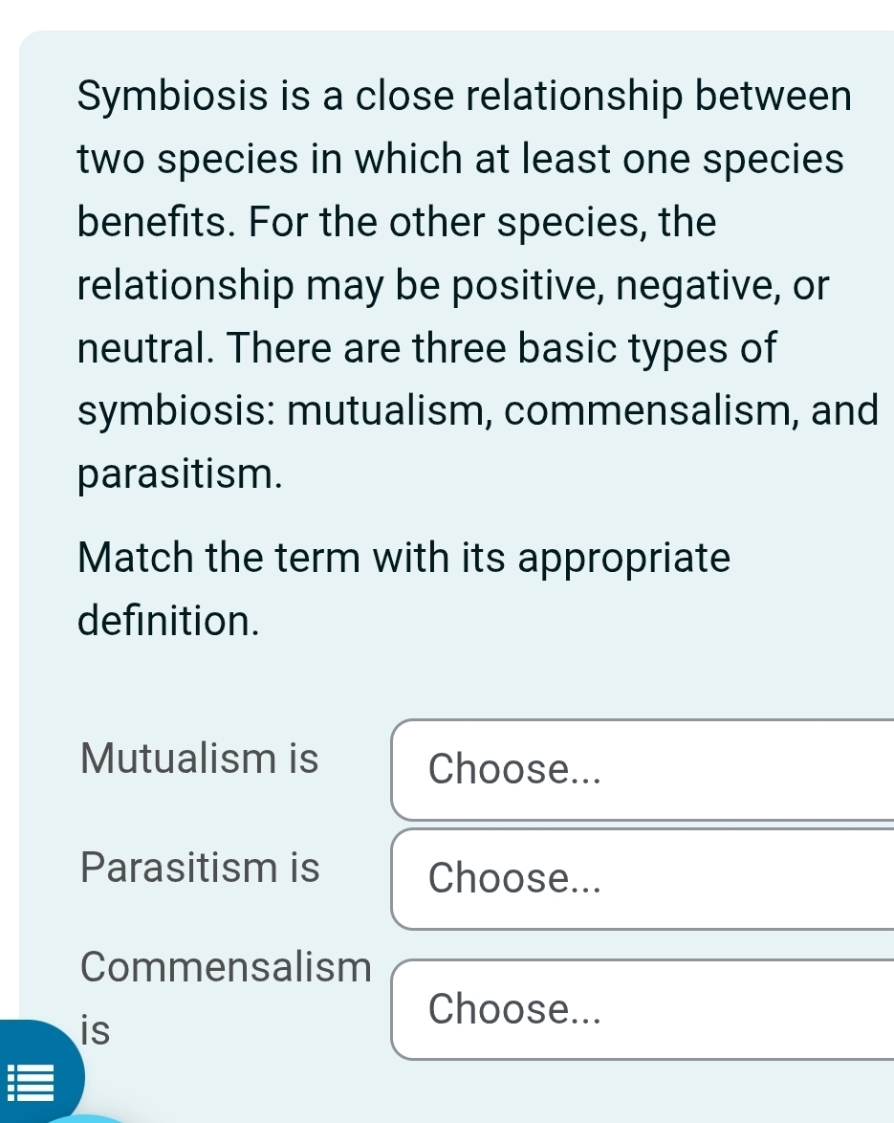Viewport: 894px width, 1123px height.
Task: Click the word "definition." in the instruction
Action: [x=169, y=620]
